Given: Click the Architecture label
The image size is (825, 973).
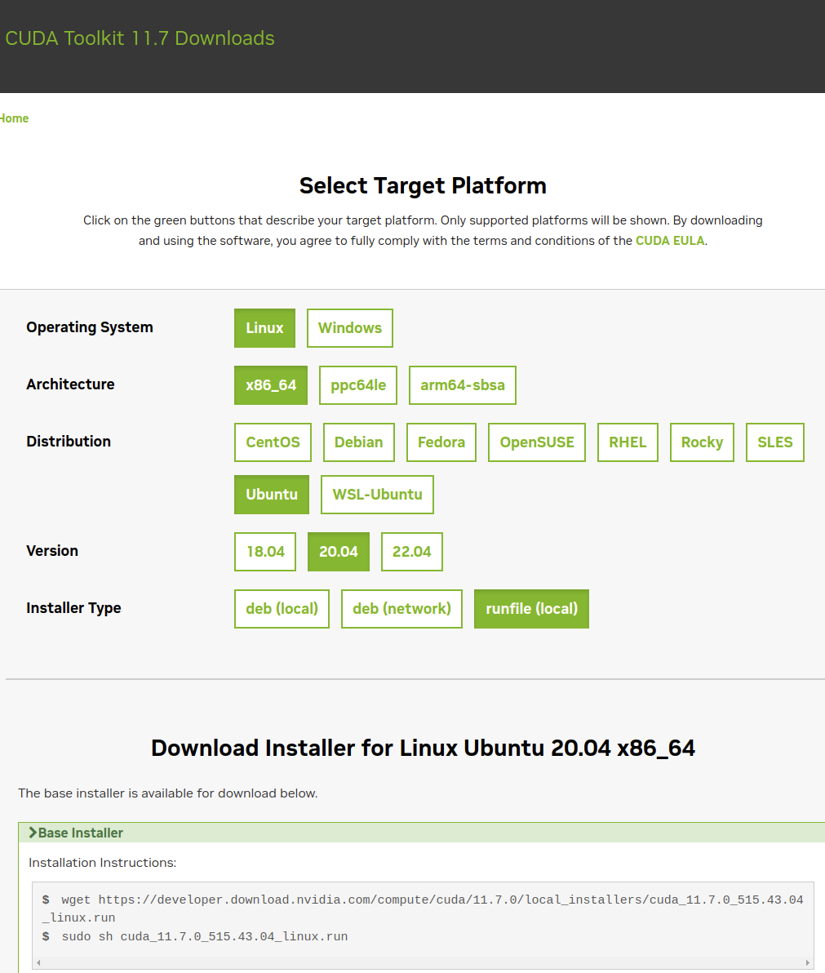Looking at the screenshot, I should [70, 384].
